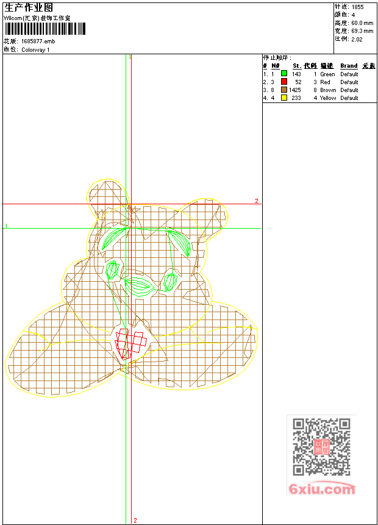This screenshot has height=525, width=378.
Task: Click the yellow thread color swatch
Action: (x=284, y=98)
